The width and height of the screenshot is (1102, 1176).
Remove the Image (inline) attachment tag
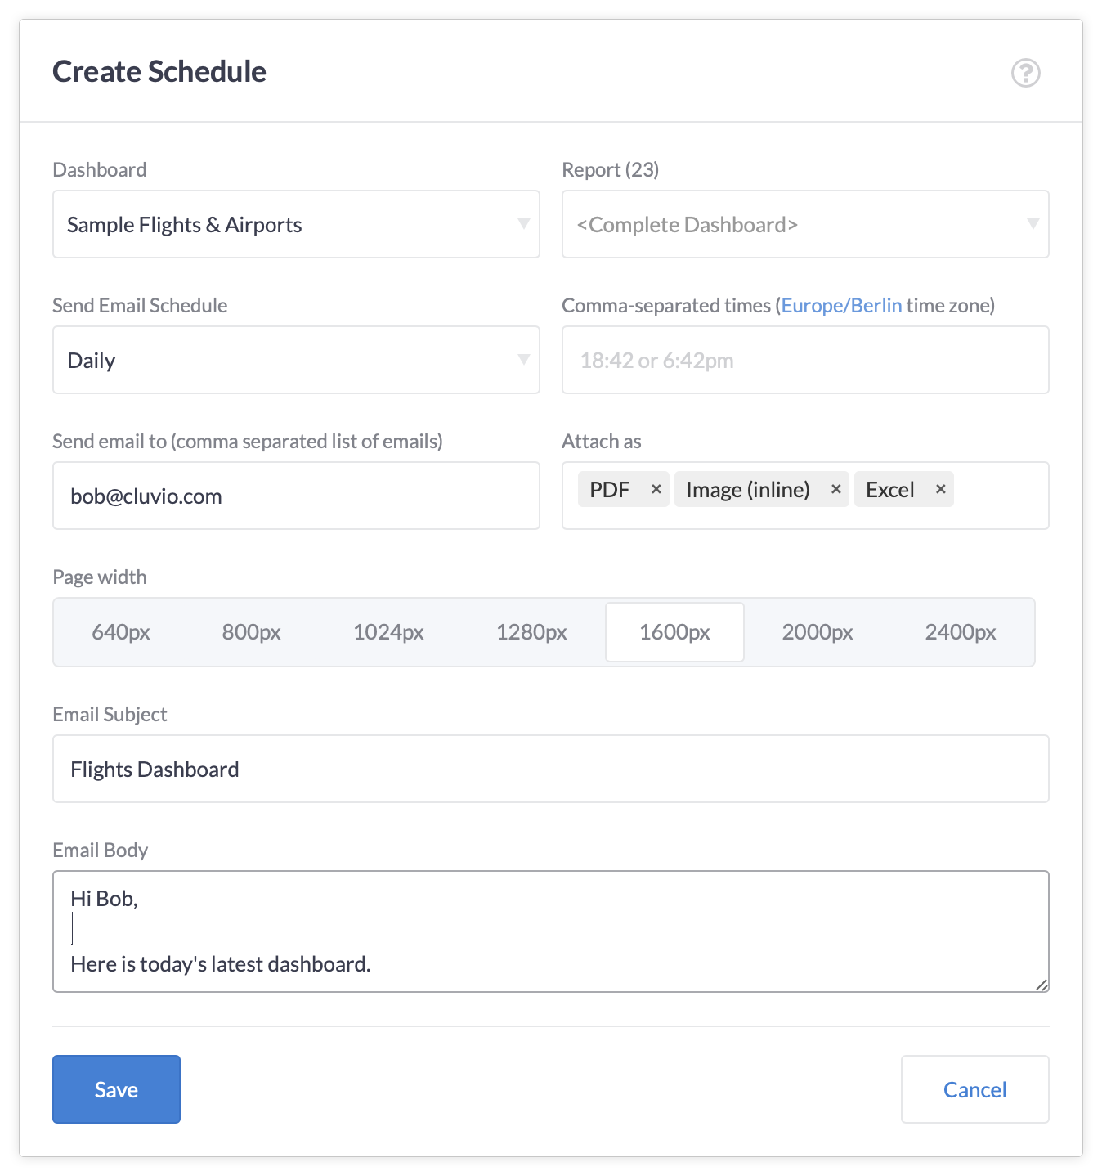(835, 489)
